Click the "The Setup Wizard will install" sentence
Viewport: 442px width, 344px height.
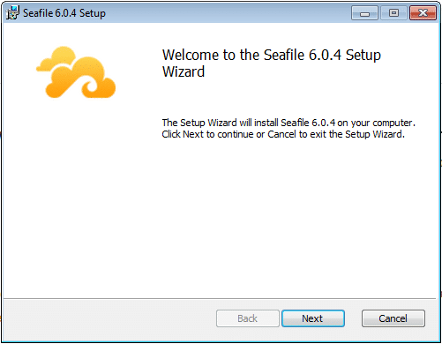pos(220,123)
